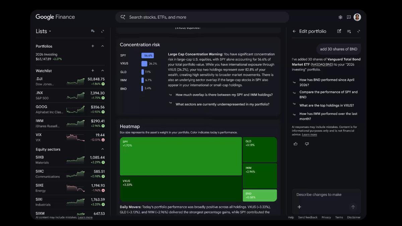This screenshot has height=226, width=402.
Task: Click Learn more in chat disclaimer
Action: 309,135
